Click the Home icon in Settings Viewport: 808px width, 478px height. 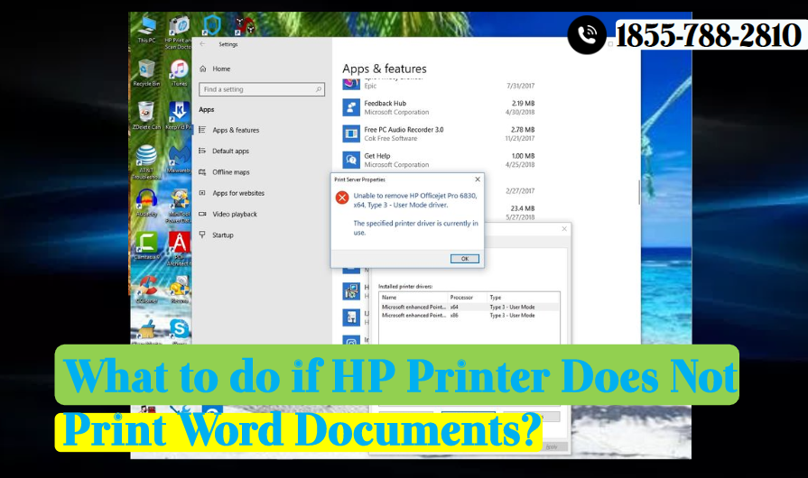pyautogui.click(x=202, y=69)
